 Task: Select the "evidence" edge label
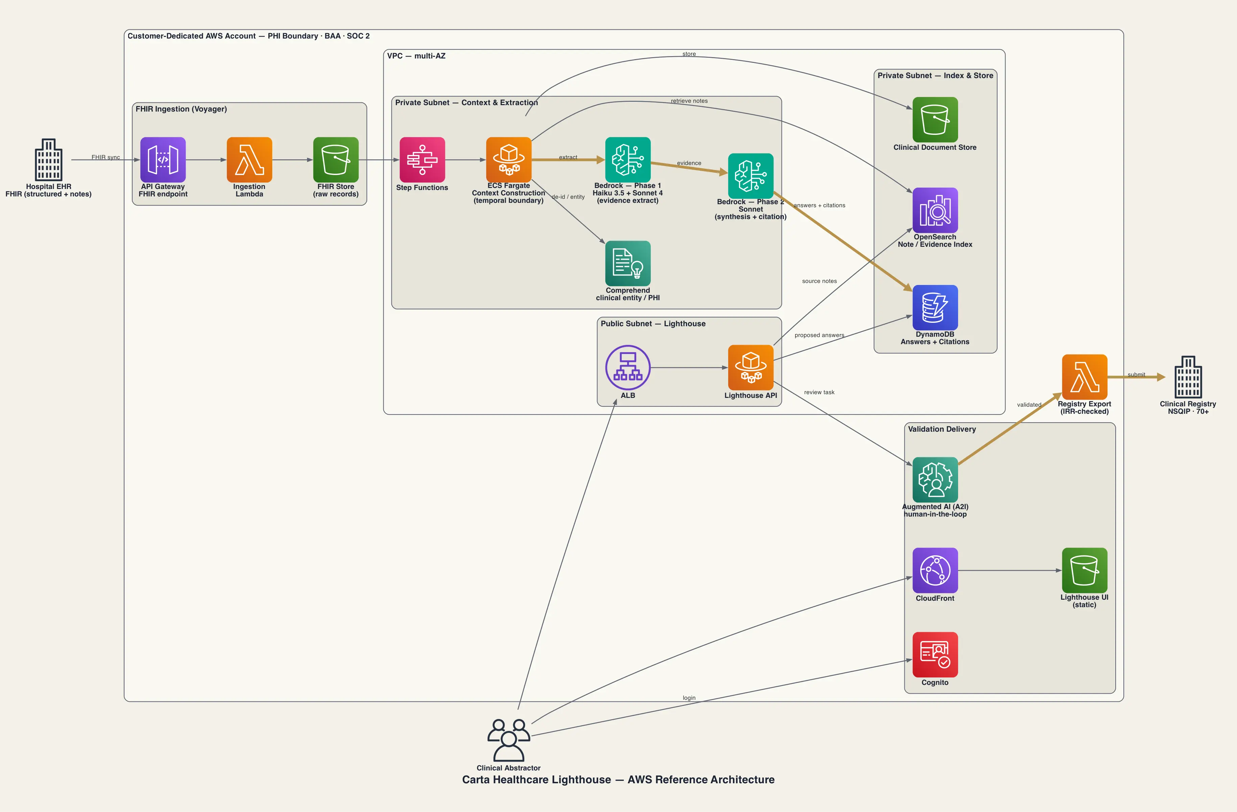[x=689, y=163]
